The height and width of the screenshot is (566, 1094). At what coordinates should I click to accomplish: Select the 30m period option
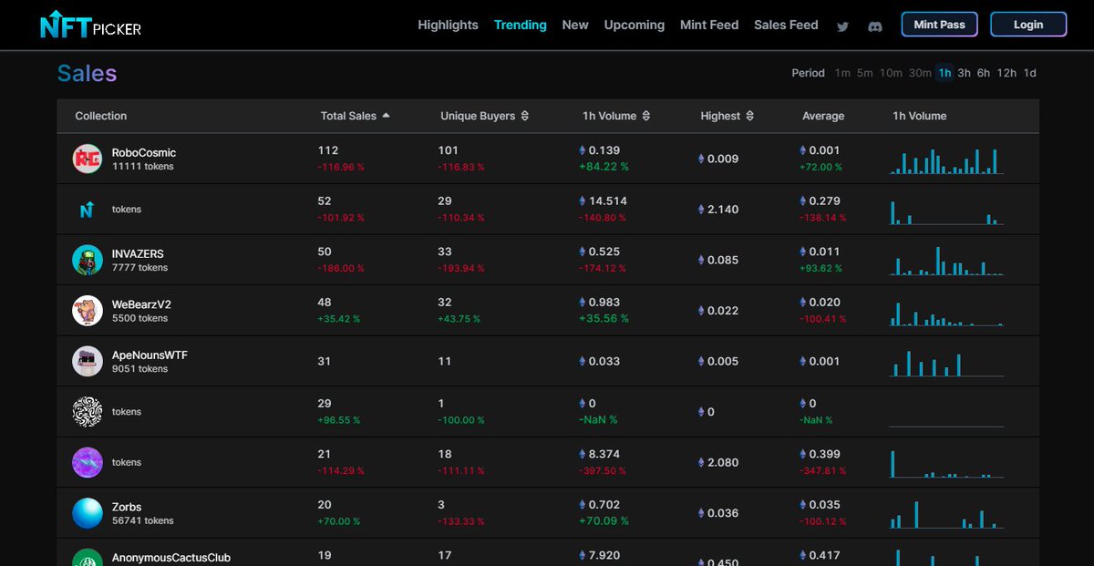point(920,73)
